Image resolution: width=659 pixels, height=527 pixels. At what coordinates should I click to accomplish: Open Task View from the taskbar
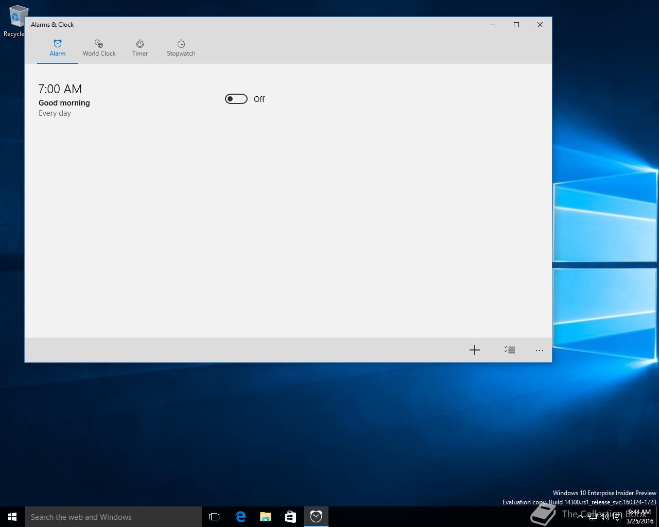click(x=214, y=517)
